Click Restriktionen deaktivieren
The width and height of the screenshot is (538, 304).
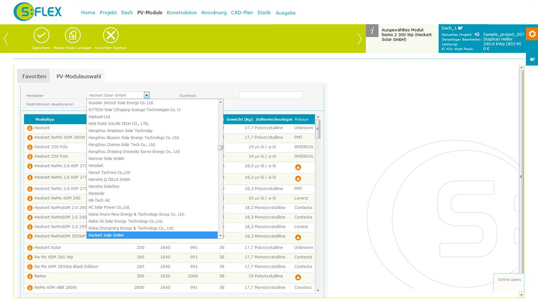pos(50,104)
